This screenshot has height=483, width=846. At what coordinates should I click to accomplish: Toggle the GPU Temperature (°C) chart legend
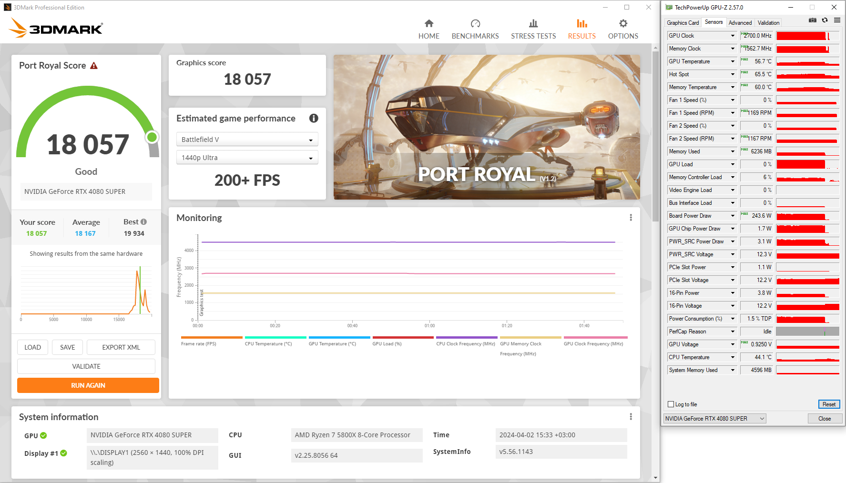click(339, 341)
